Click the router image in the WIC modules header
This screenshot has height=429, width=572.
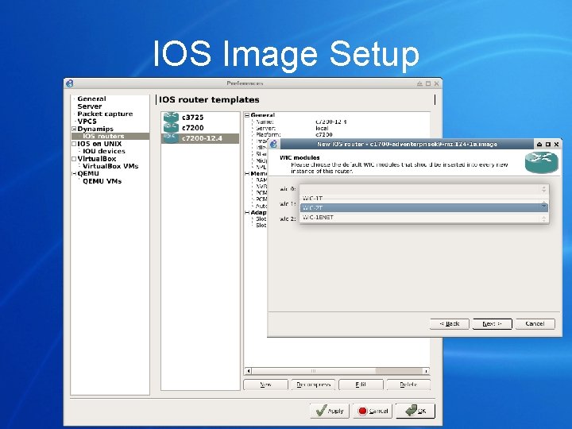point(542,163)
